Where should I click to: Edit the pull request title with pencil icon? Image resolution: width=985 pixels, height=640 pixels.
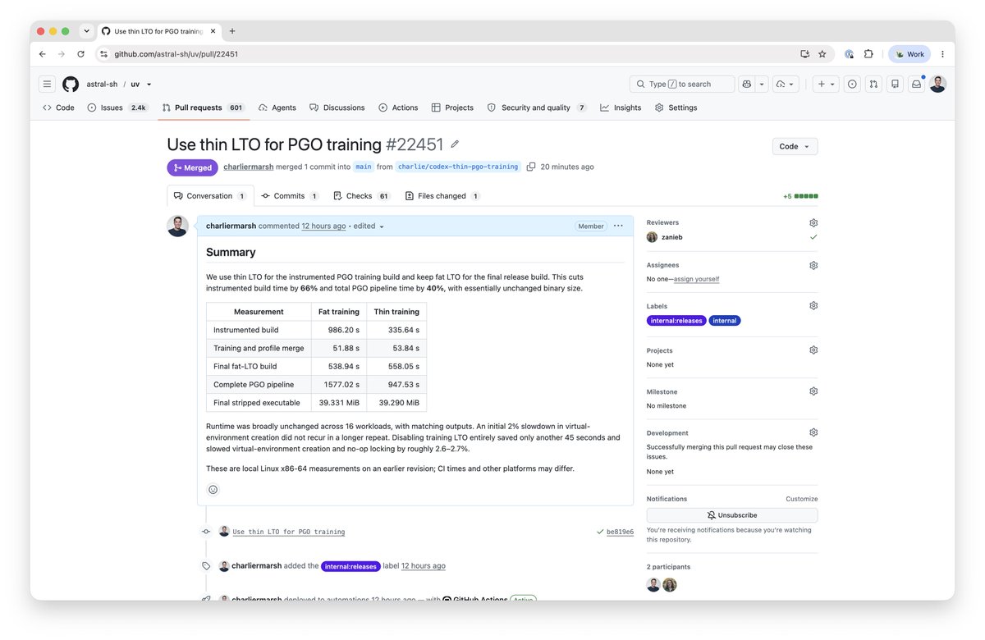(455, 144)
